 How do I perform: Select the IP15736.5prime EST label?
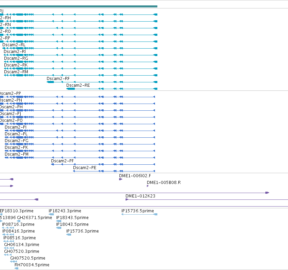pyautogui.click(x=138, y=211)
